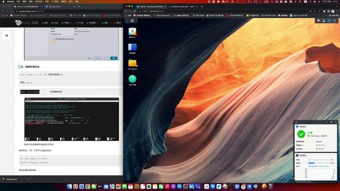The width and height of the screenshot is (340, 191).
Task: Go back in the Synology browser window
Action: [x=126, y=11]
